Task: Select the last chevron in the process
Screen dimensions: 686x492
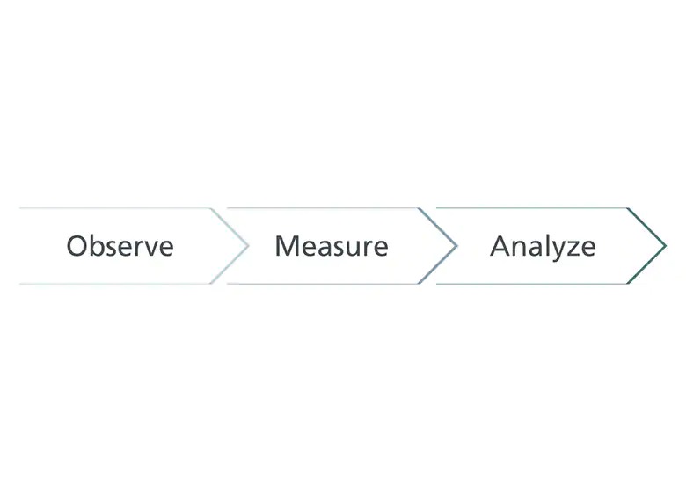Action: (551, 246)
